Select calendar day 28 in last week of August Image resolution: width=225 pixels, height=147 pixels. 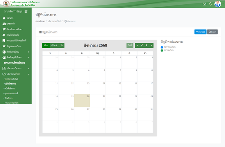pos(98,114)
